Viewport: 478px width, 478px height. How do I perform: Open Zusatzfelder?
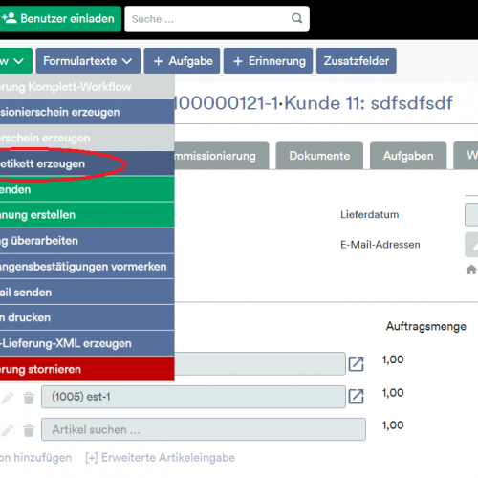point(357,61)
